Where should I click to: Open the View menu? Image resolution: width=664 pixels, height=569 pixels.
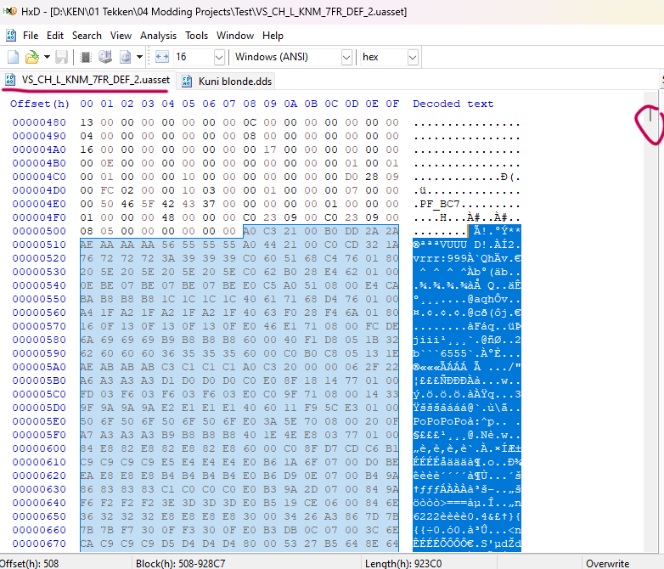pos(121,36)
